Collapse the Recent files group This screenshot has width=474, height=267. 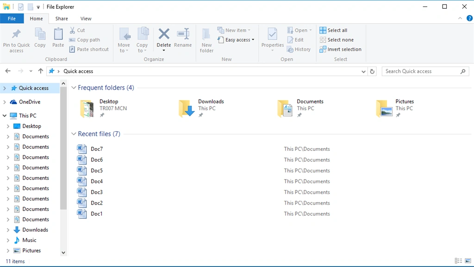point(74,134)
